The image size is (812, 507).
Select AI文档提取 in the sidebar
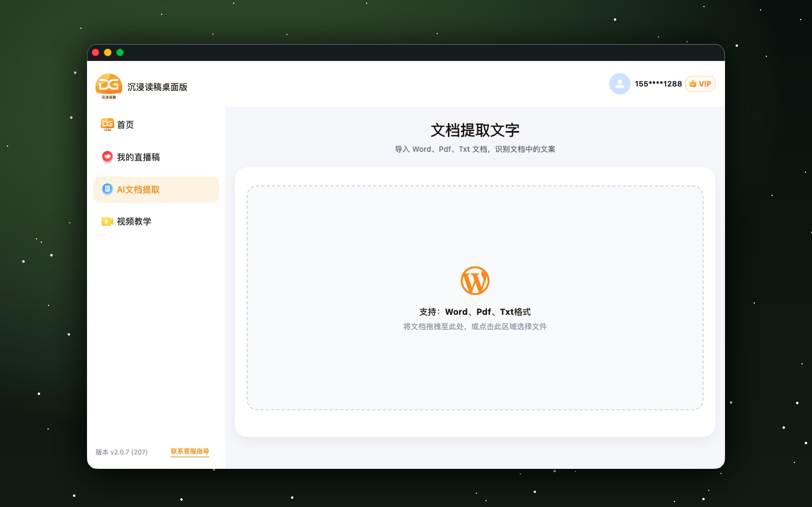point(156,189)
